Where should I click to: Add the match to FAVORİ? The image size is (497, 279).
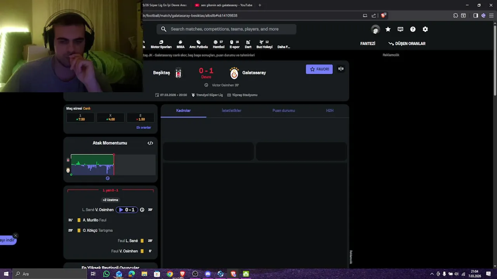319,69
